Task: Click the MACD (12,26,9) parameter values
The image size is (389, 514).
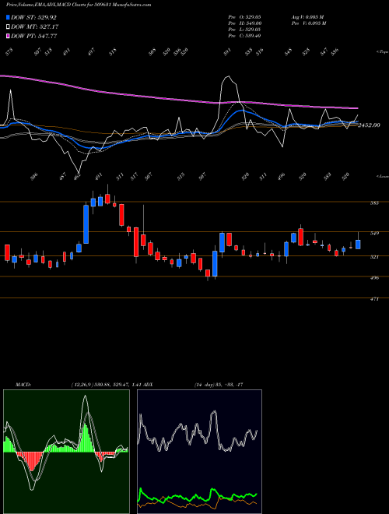Action: tap(107, 385)
